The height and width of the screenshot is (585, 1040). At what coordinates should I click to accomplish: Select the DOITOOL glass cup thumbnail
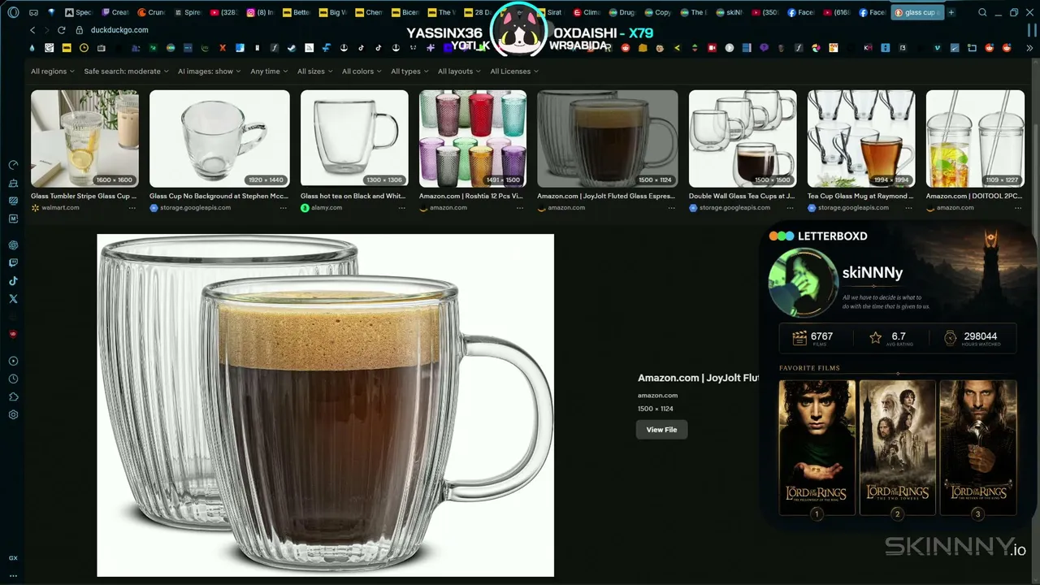[x=975, y=138]
